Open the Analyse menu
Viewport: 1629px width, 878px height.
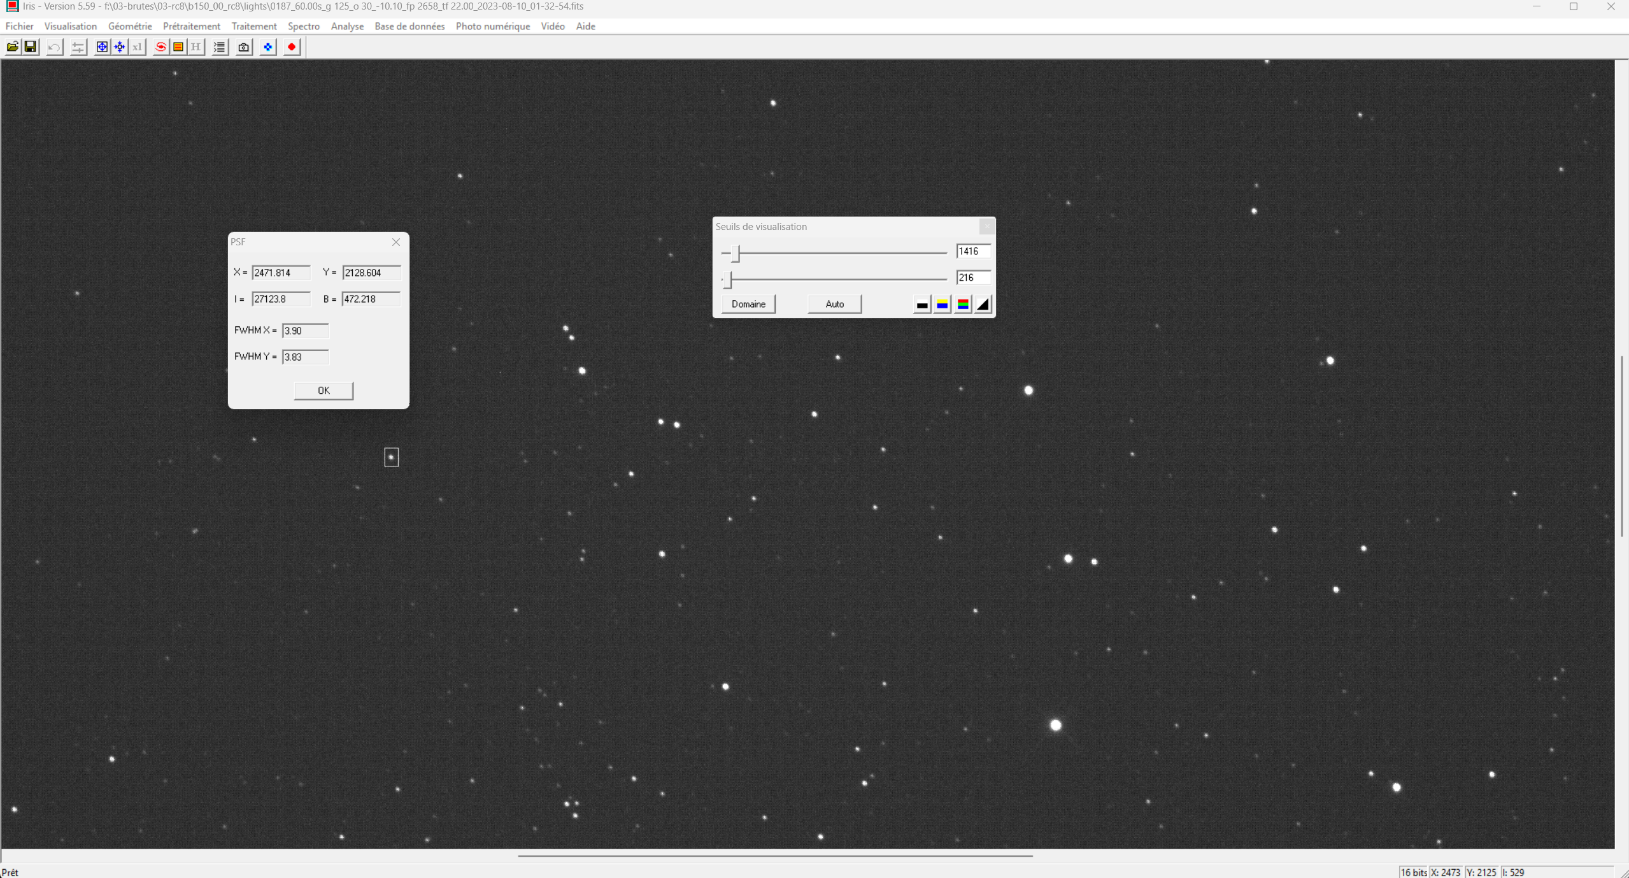click(347, 26)
